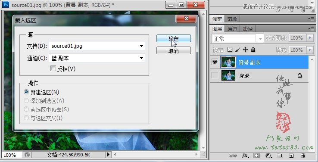Select the 与选区交叉(I) radio option

tap(26, 118)
